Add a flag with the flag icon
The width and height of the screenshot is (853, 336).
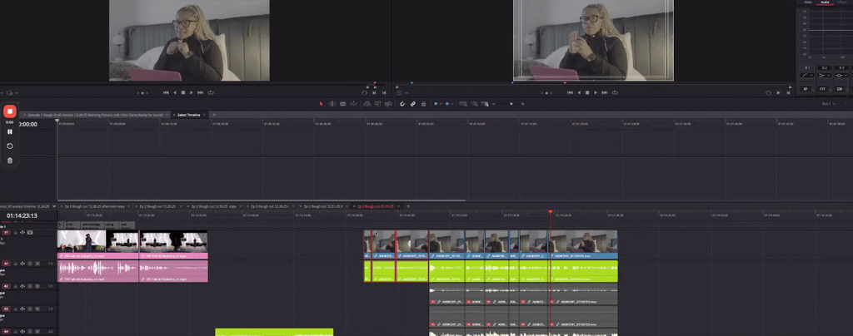click(436, 104)
